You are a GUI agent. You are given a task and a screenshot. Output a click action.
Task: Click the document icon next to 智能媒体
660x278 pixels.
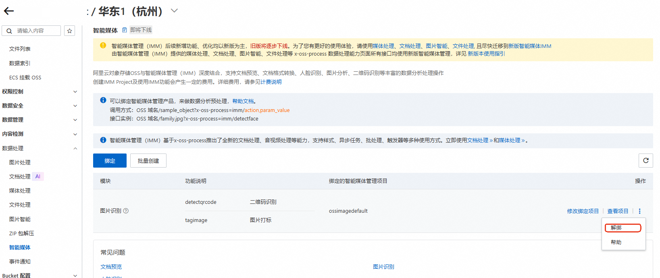[125, 30]
